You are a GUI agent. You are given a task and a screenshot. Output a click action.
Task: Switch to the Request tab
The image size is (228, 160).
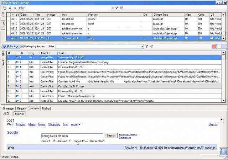coord(21,108)
